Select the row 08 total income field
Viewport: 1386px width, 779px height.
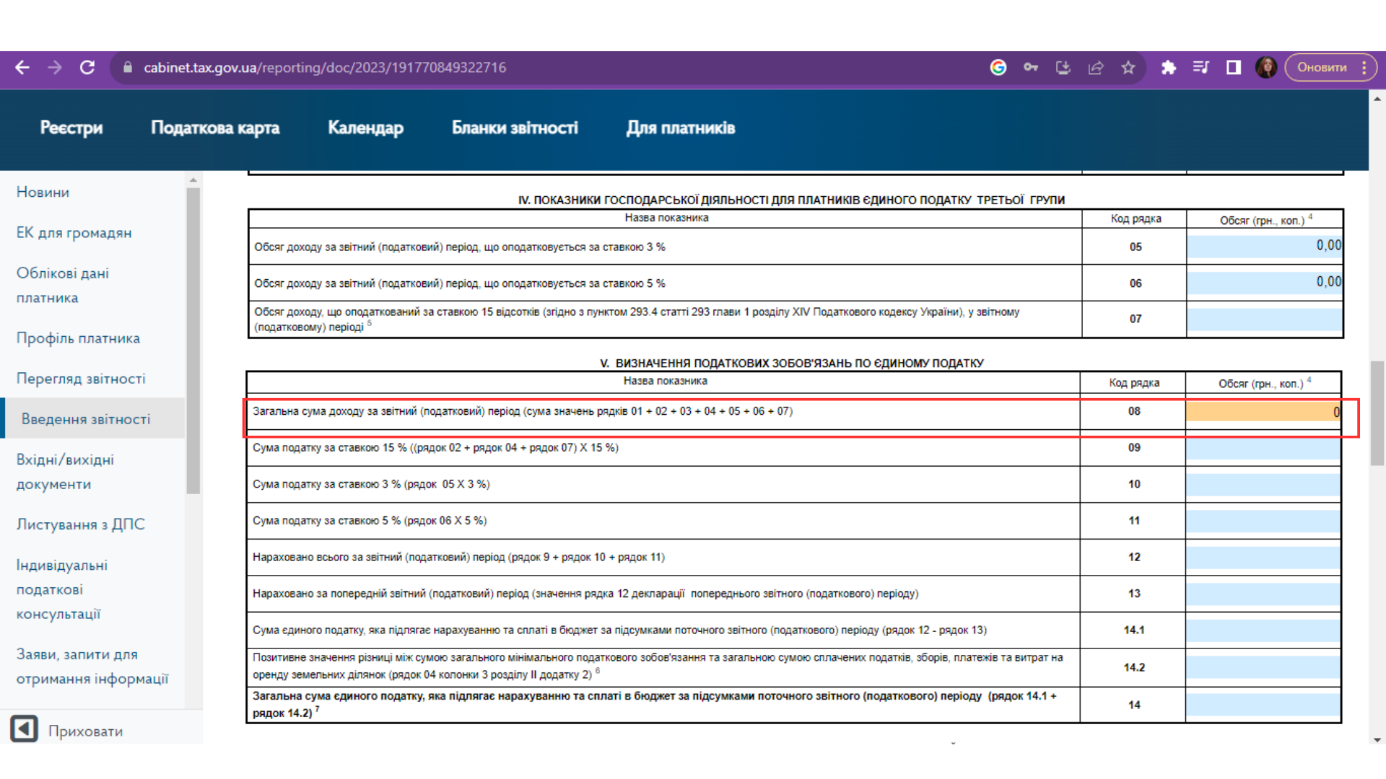point(1263,412)
